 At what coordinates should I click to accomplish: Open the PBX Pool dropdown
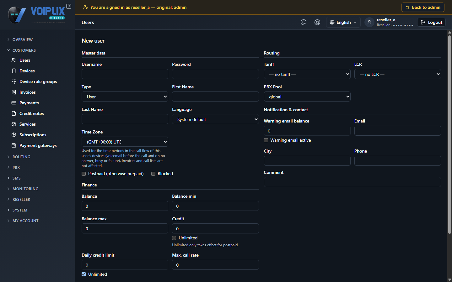click(x=307, y=97)
